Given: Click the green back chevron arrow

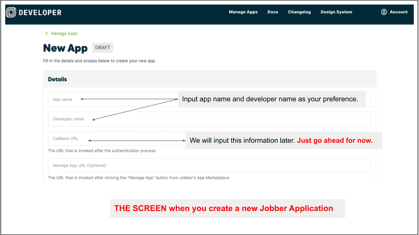Looking at the screenshot, I should tap(47, 34).
